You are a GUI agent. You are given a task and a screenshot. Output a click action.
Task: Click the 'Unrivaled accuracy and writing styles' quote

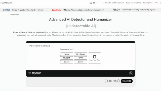click(139, 10)
